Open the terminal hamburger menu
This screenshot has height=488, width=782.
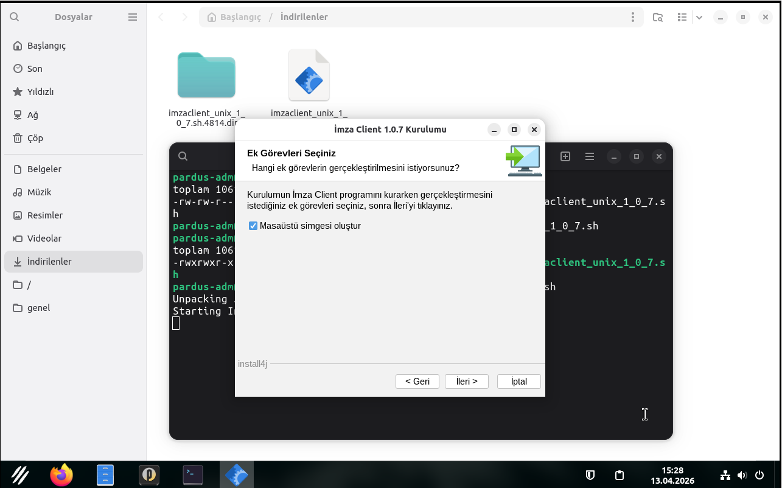[590, 156]
